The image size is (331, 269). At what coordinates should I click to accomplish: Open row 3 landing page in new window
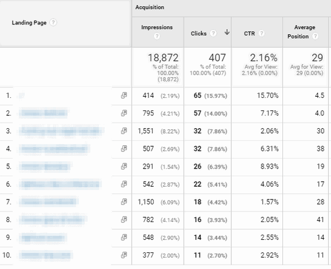tap(124, 131)
